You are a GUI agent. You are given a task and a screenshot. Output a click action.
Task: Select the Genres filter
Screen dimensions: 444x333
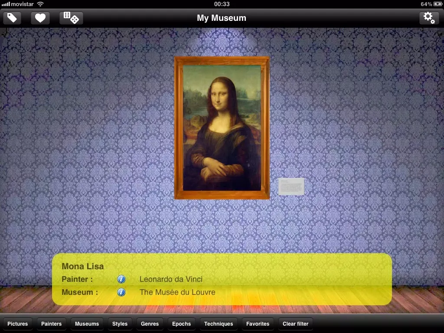pyautogui.click(x=150, y=323)
